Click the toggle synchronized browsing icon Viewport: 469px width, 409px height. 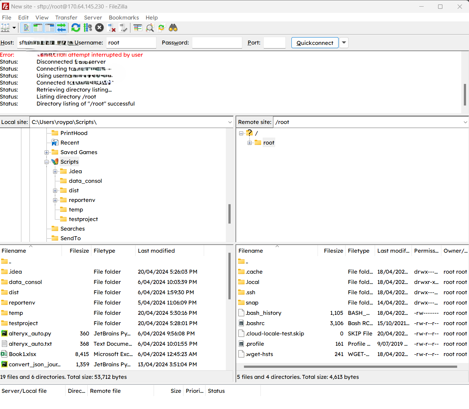(x=161, y=28)
